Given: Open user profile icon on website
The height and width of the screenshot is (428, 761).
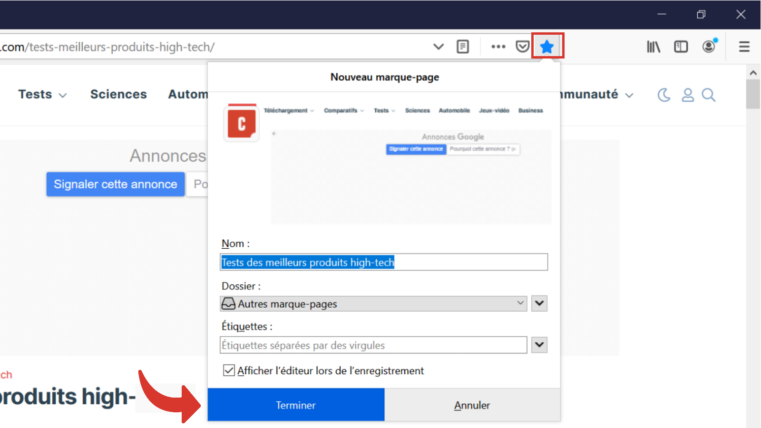Looking at the screenshot, I should point(688,95).
